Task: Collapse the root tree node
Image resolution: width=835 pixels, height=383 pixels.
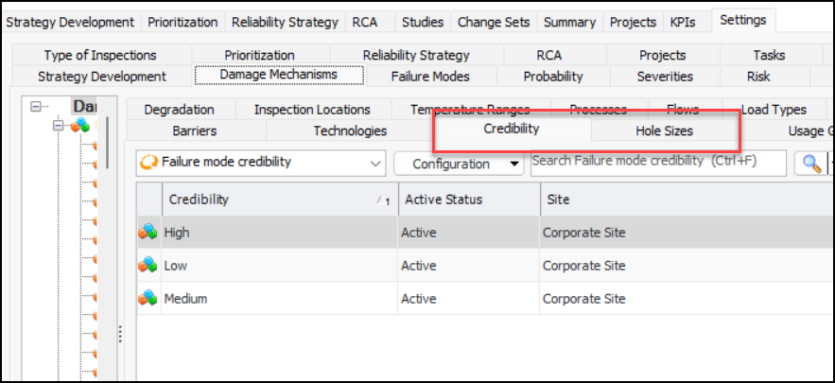Action: click(37, 108)
